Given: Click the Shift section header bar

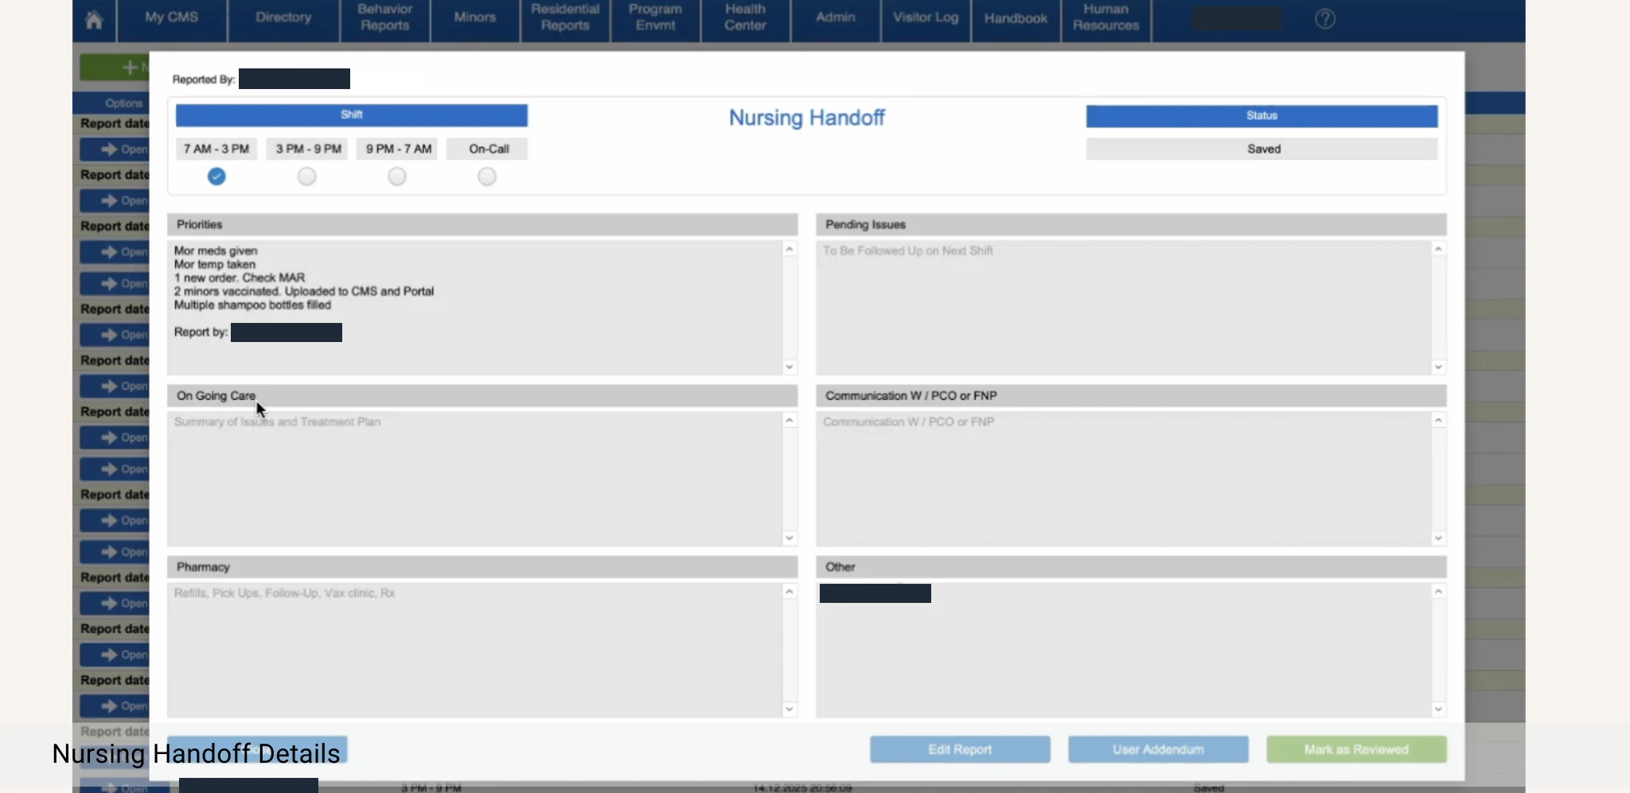Looking at the screenshot, I should [x=352, y=115].
